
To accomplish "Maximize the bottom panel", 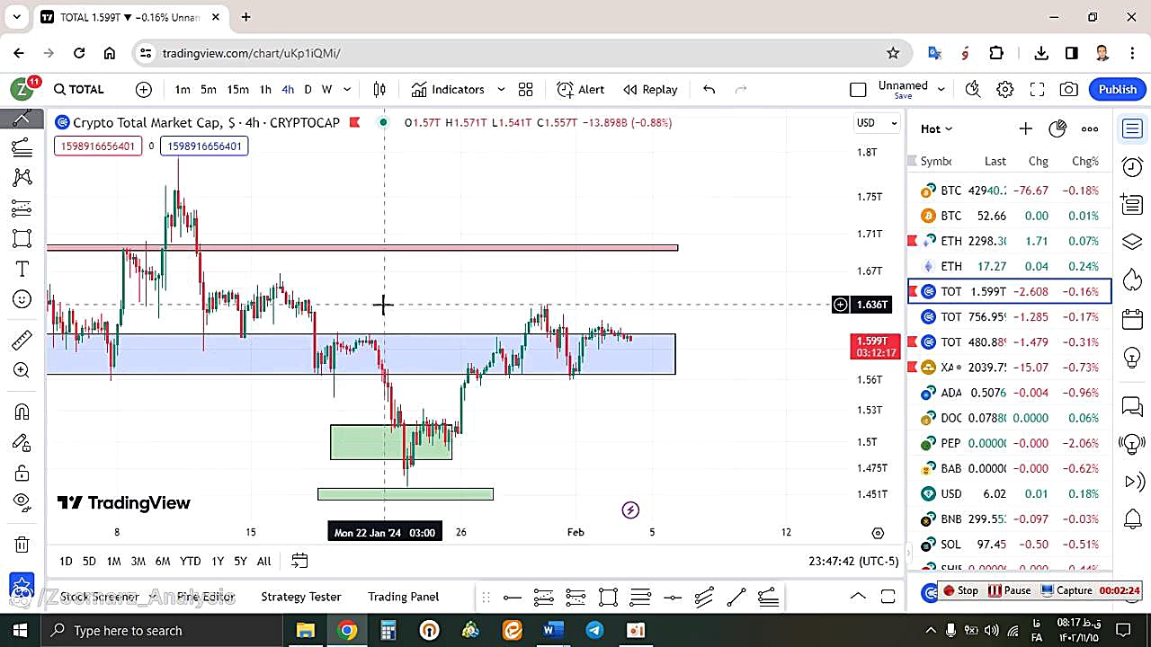I will tap(888, 597).
